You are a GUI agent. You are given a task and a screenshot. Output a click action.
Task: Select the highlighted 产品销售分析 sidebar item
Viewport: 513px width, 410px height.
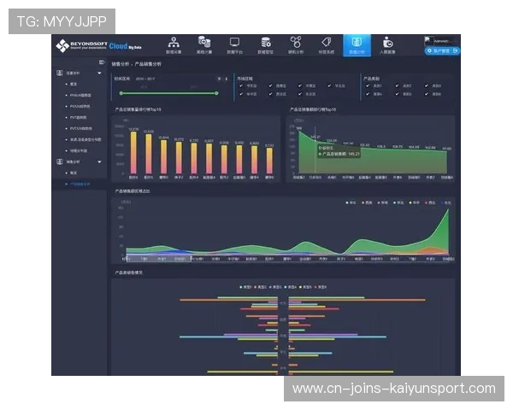(79, 183)
